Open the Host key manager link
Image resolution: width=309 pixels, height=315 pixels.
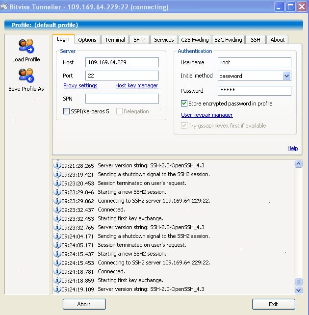click(137, 85)
